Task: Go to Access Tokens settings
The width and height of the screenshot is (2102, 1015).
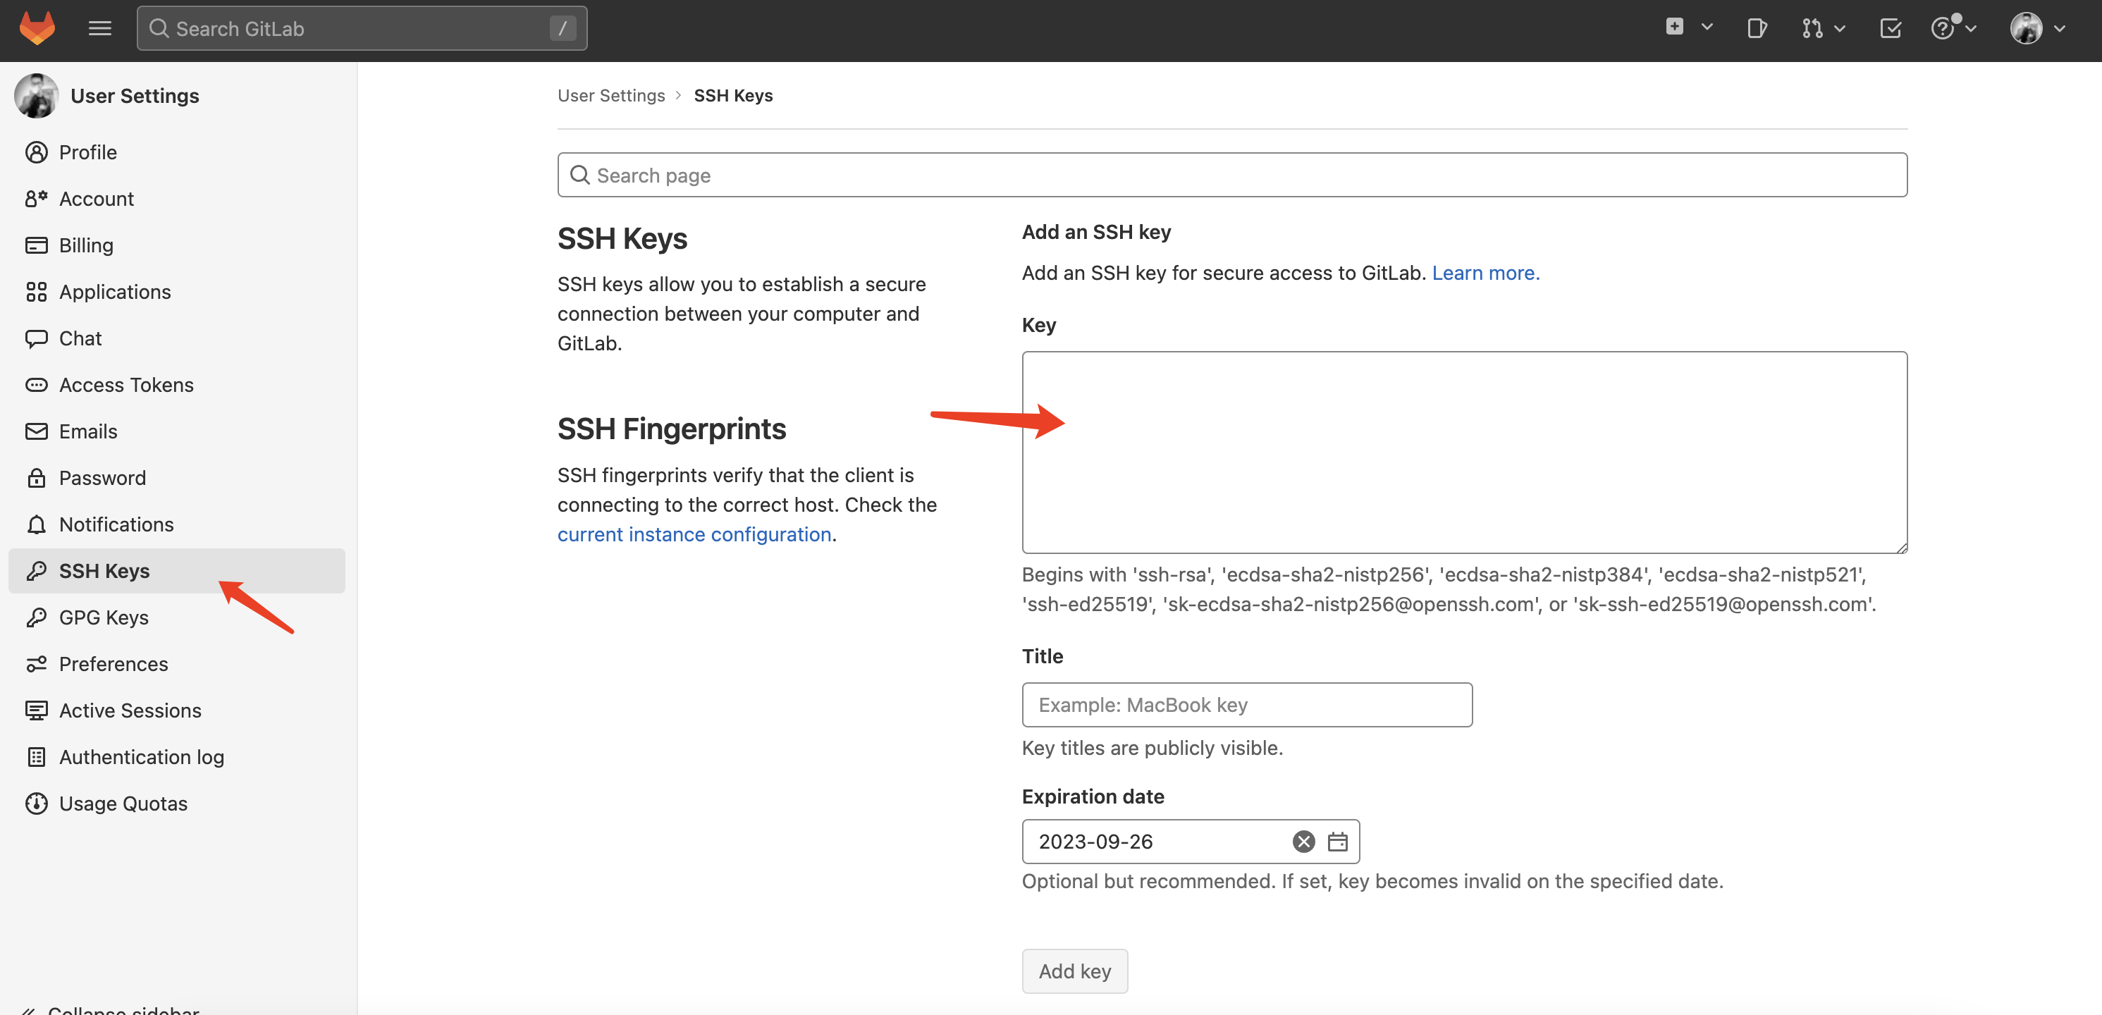Action: point(125,384)
